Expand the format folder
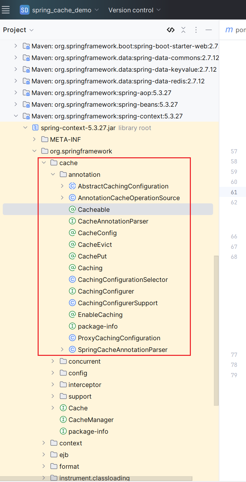 tap(44, 466)
